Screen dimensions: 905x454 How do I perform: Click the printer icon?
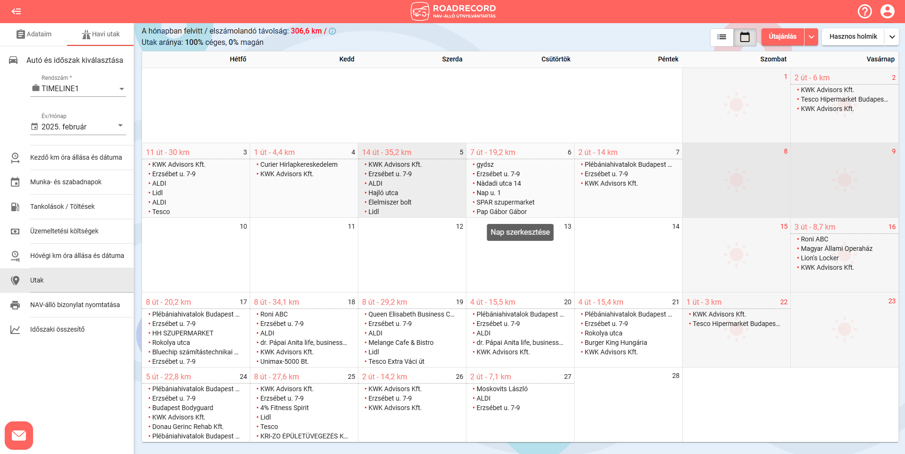(x=15, y=305)
